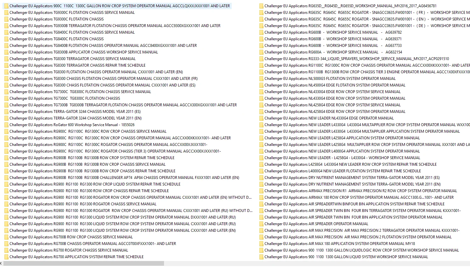Select '900 1100 1300 GALLON LIQUIDLOGIC ROW CROP SYSTEM' name
The width and height of the screenshot is (470, 272).
coord(362,250)
